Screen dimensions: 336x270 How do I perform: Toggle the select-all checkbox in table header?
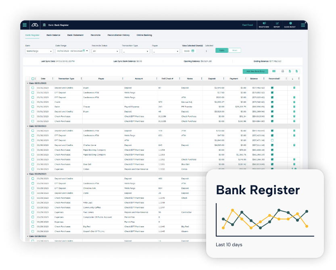click(33, 79)
